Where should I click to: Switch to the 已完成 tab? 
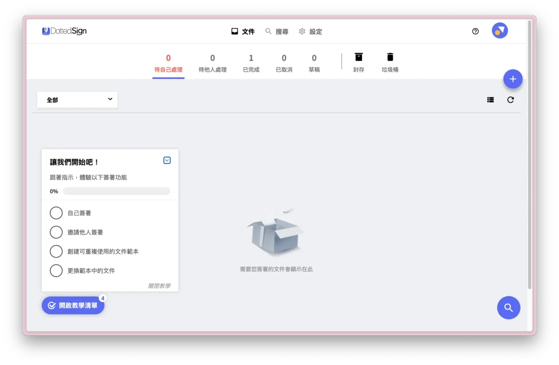point(251,62)
